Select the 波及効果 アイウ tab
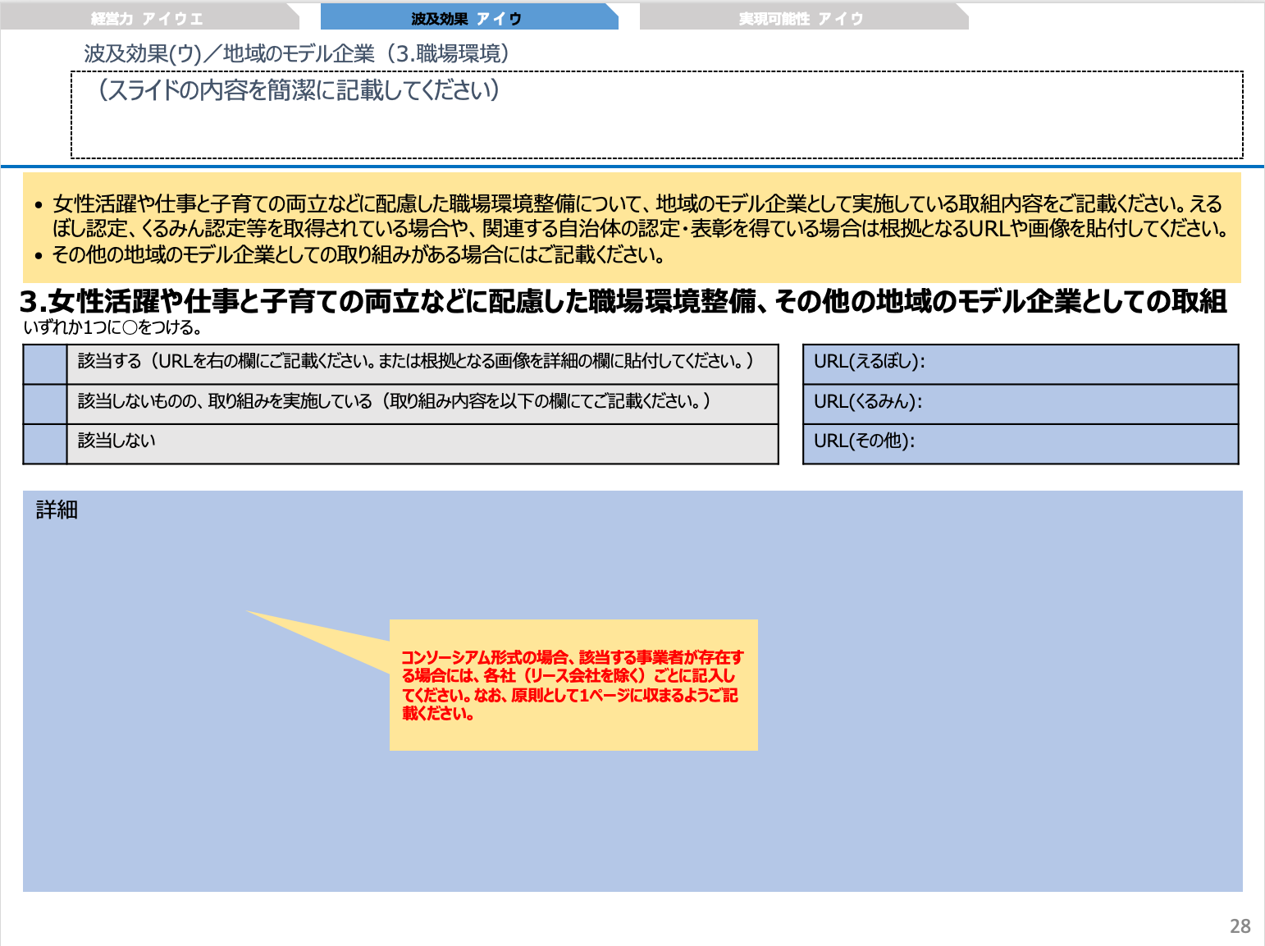Screen dimensions: 1265x946 pos(464,16)
